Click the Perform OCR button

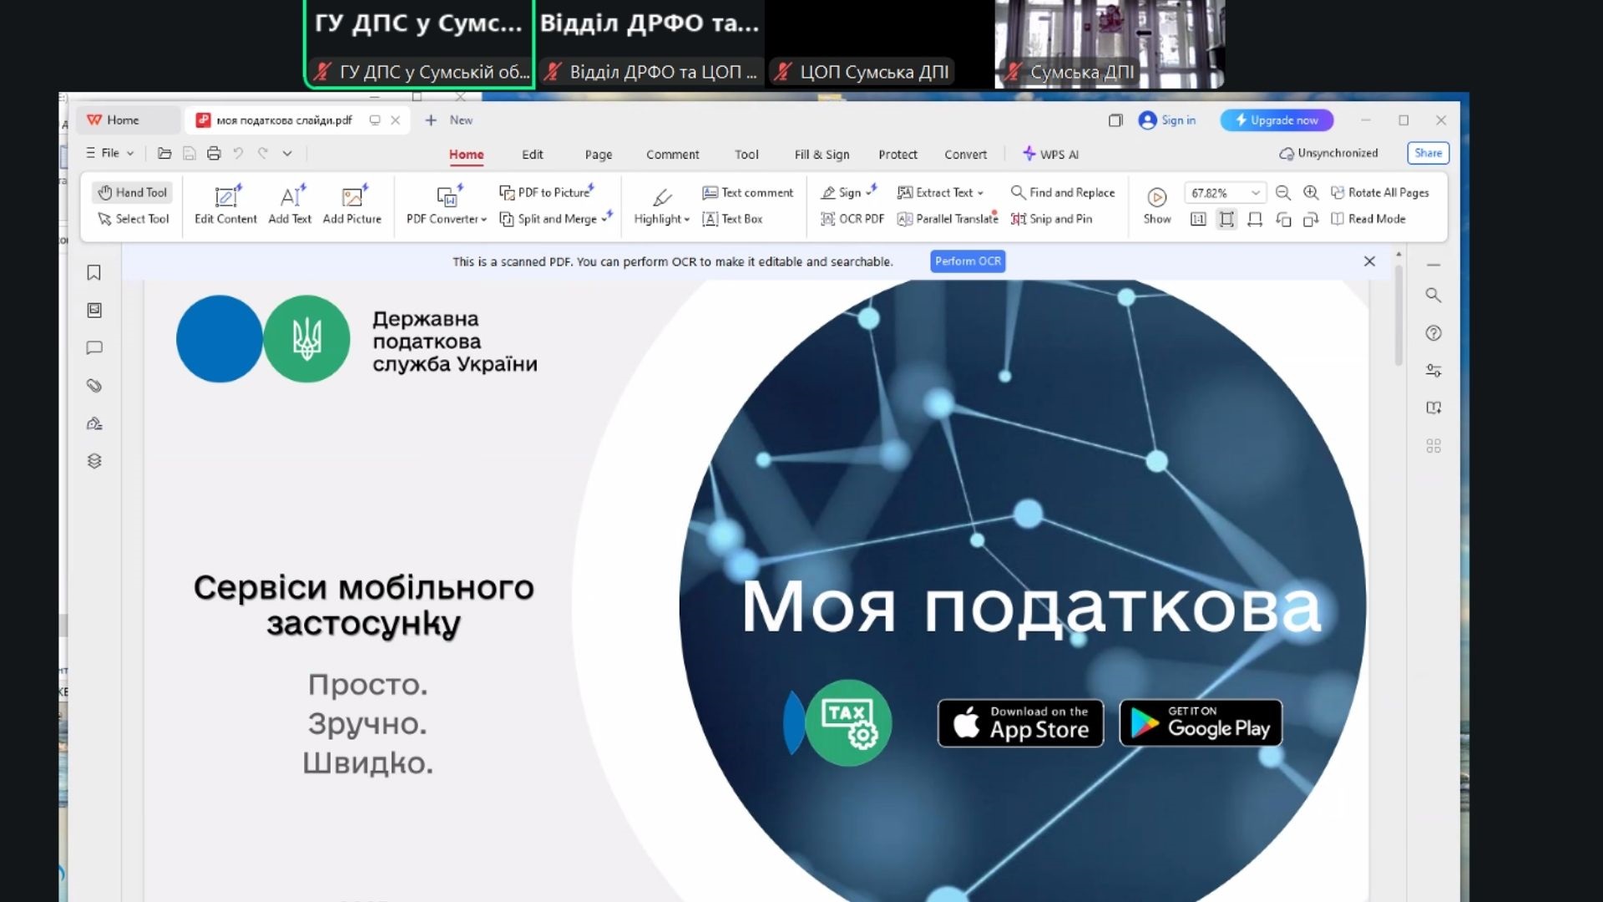coord(968,261)
